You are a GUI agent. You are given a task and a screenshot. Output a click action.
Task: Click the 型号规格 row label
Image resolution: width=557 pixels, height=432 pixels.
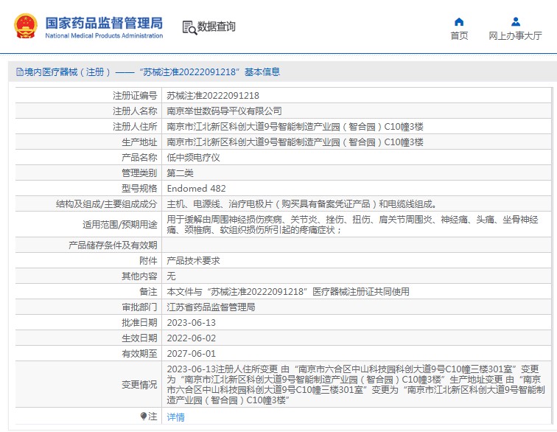pyautogui.click(x=139, y=189)
